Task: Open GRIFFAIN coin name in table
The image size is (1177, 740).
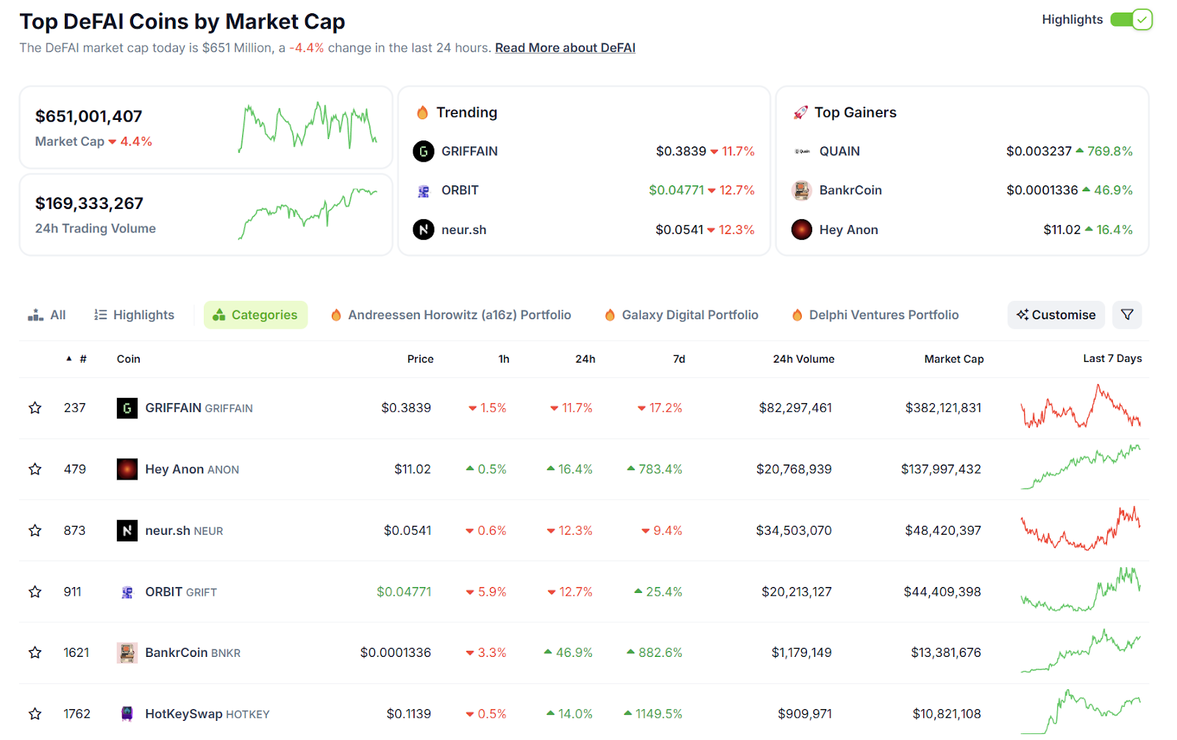Action: point(174,408)
